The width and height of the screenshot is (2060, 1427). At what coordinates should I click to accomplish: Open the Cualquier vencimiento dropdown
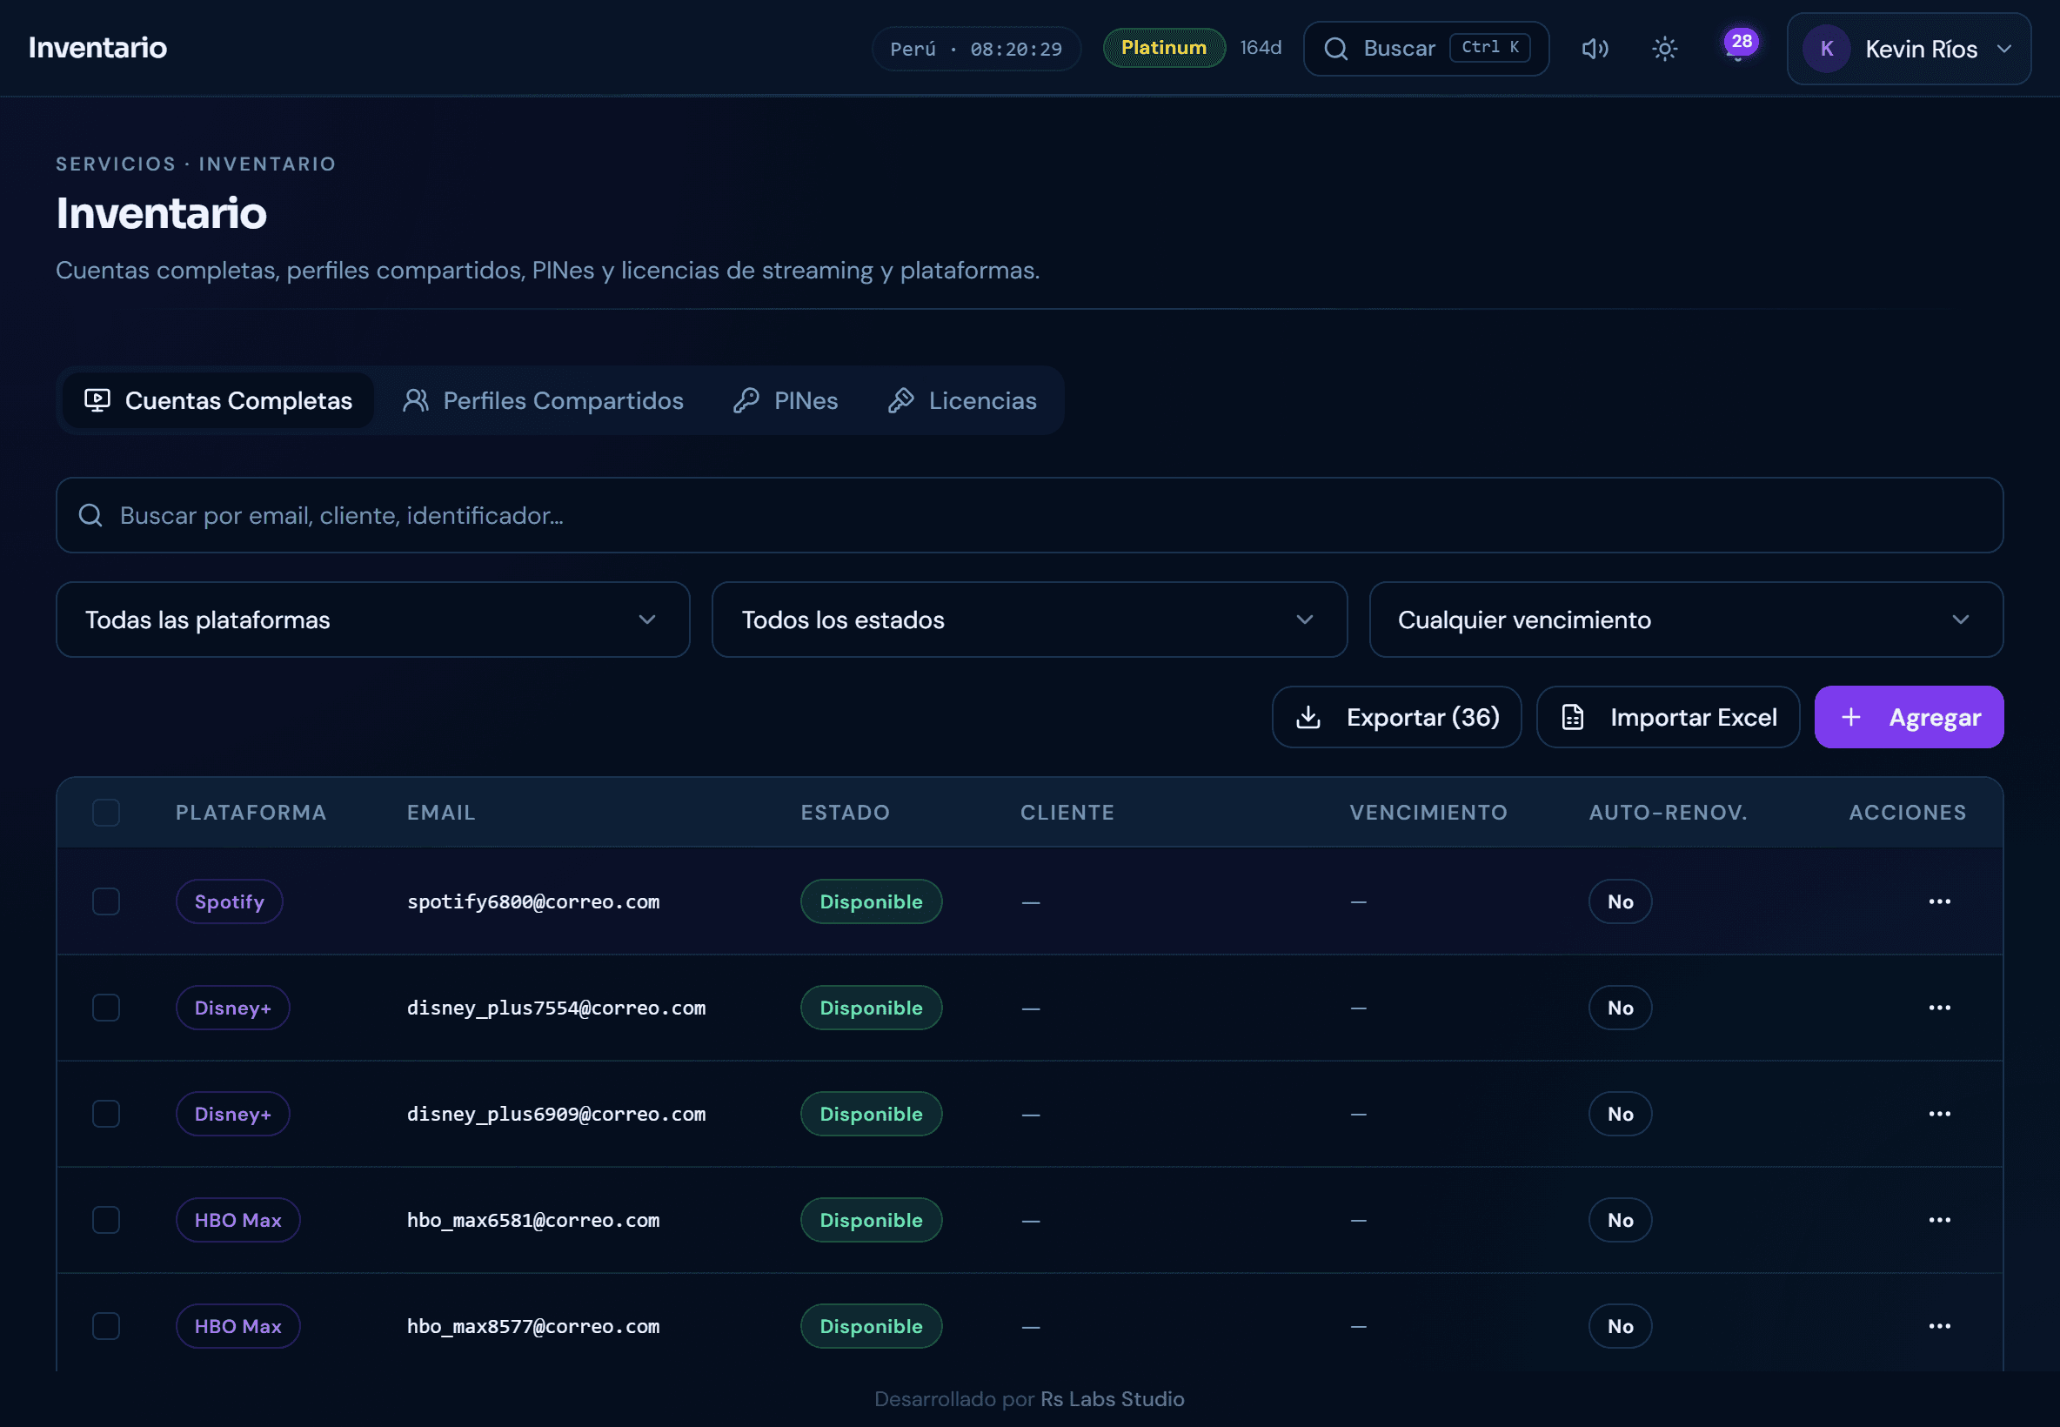(x=1686, y=620)
